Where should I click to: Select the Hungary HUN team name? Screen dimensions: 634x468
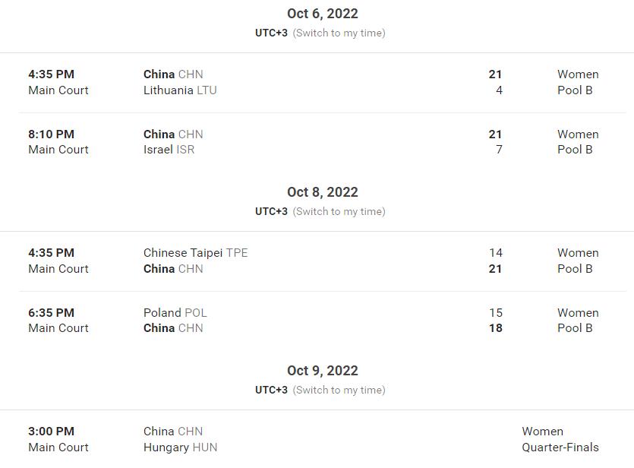(x=180, y=447)
